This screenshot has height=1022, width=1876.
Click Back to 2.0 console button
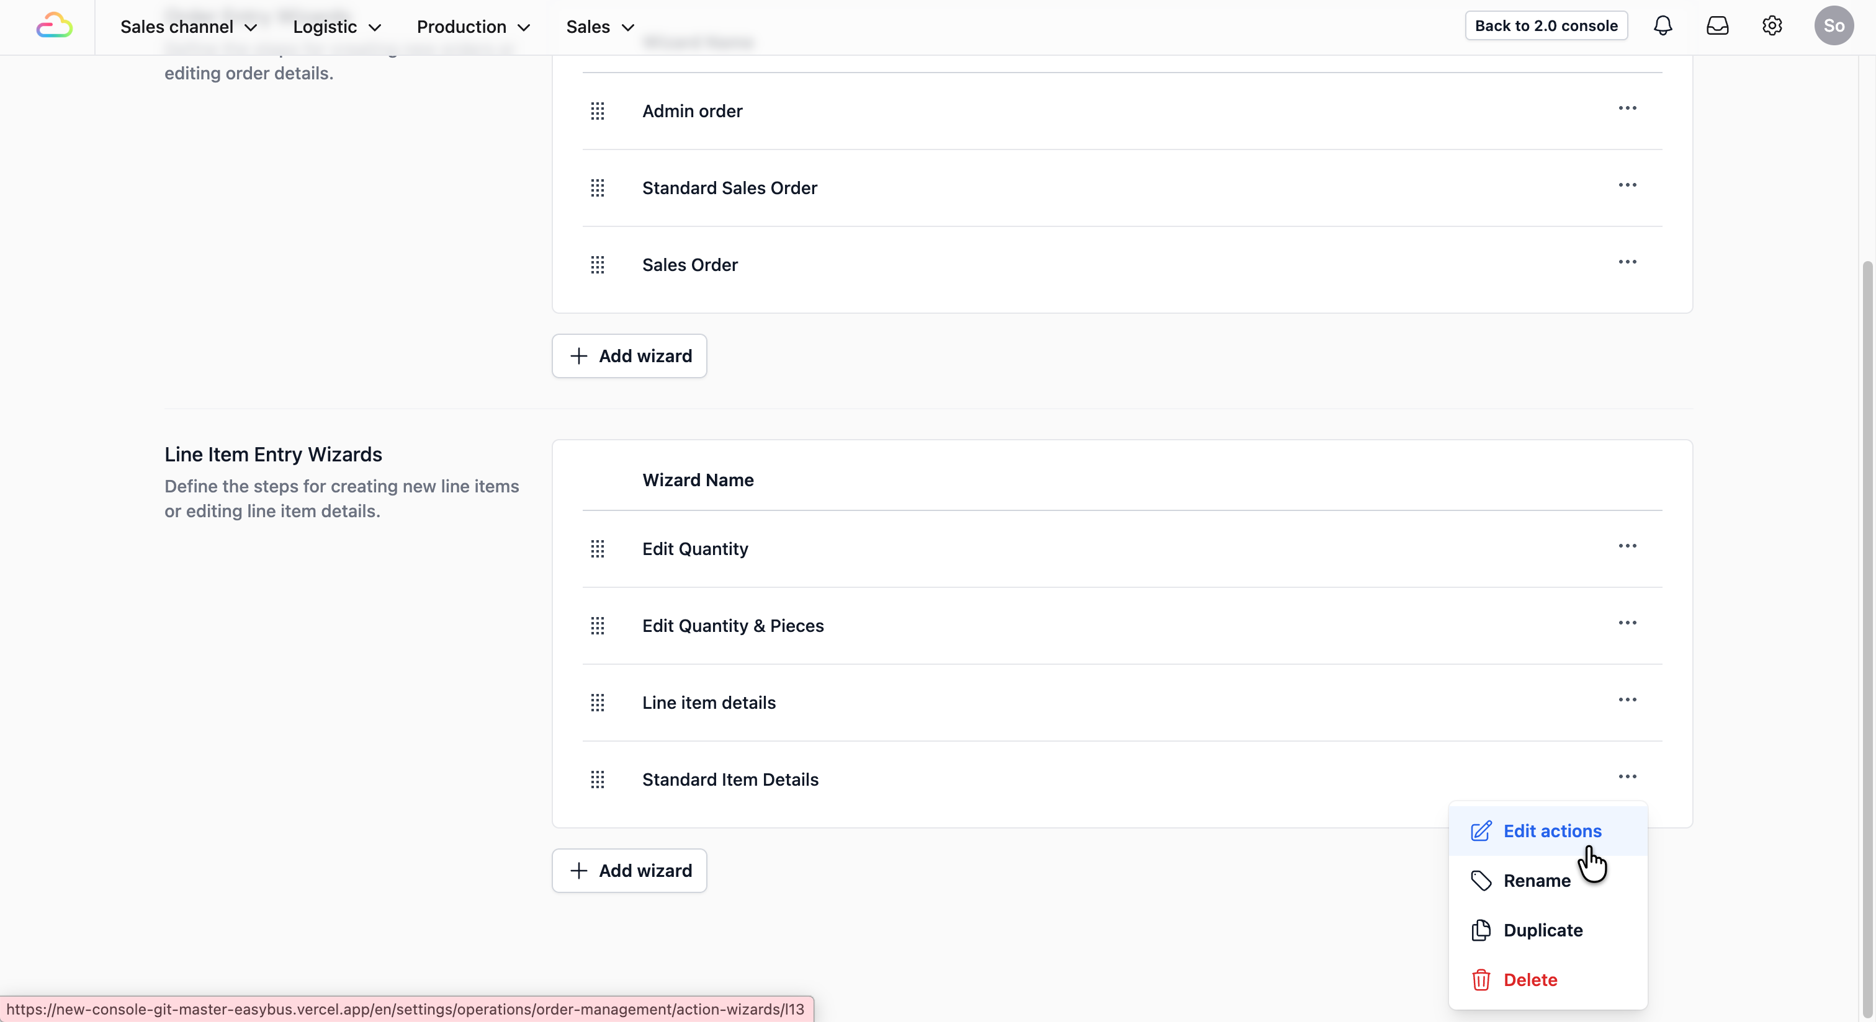pos(1545,26)
